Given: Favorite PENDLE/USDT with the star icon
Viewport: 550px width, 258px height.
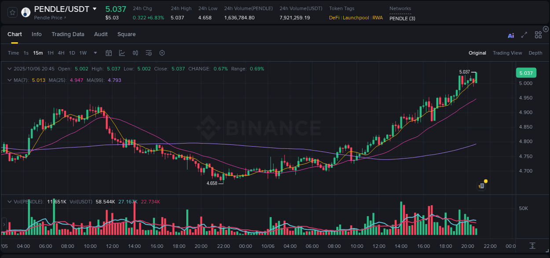Looking at the screenshot, I should click(12, 12).
